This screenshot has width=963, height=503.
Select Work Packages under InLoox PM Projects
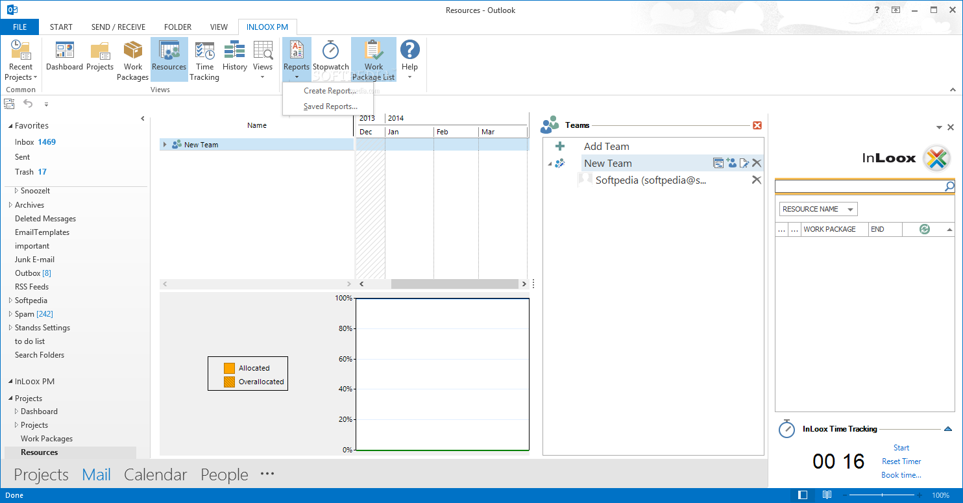coord(47,439)
